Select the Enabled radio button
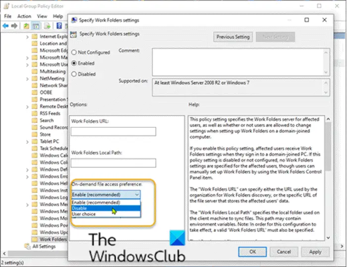Viewport: 347px width, 267px height. (74, 63)
